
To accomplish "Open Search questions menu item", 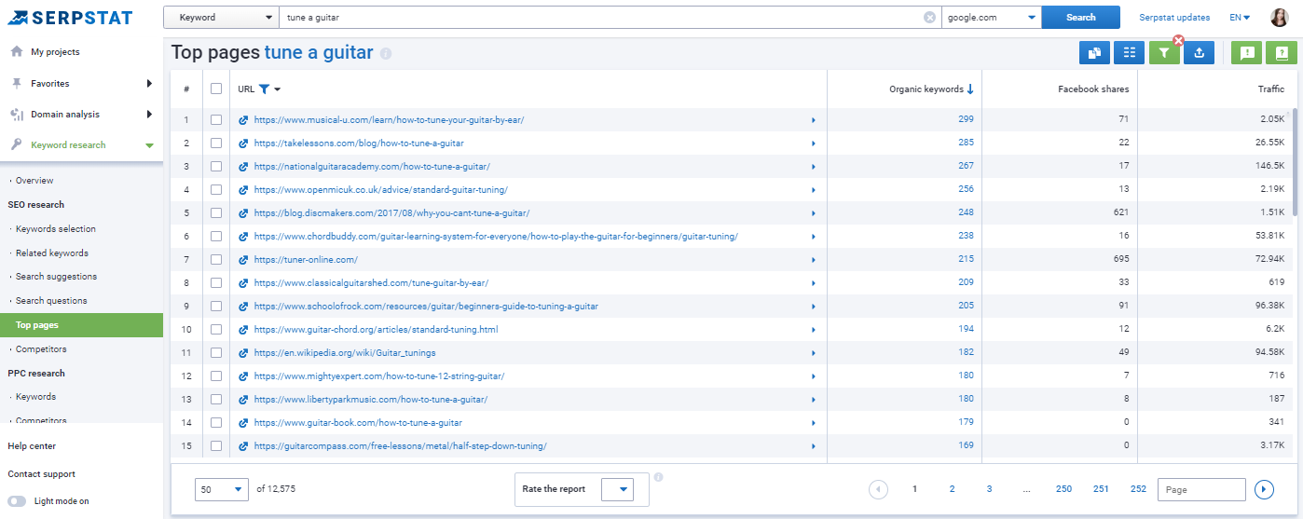I will pos(51,301).
